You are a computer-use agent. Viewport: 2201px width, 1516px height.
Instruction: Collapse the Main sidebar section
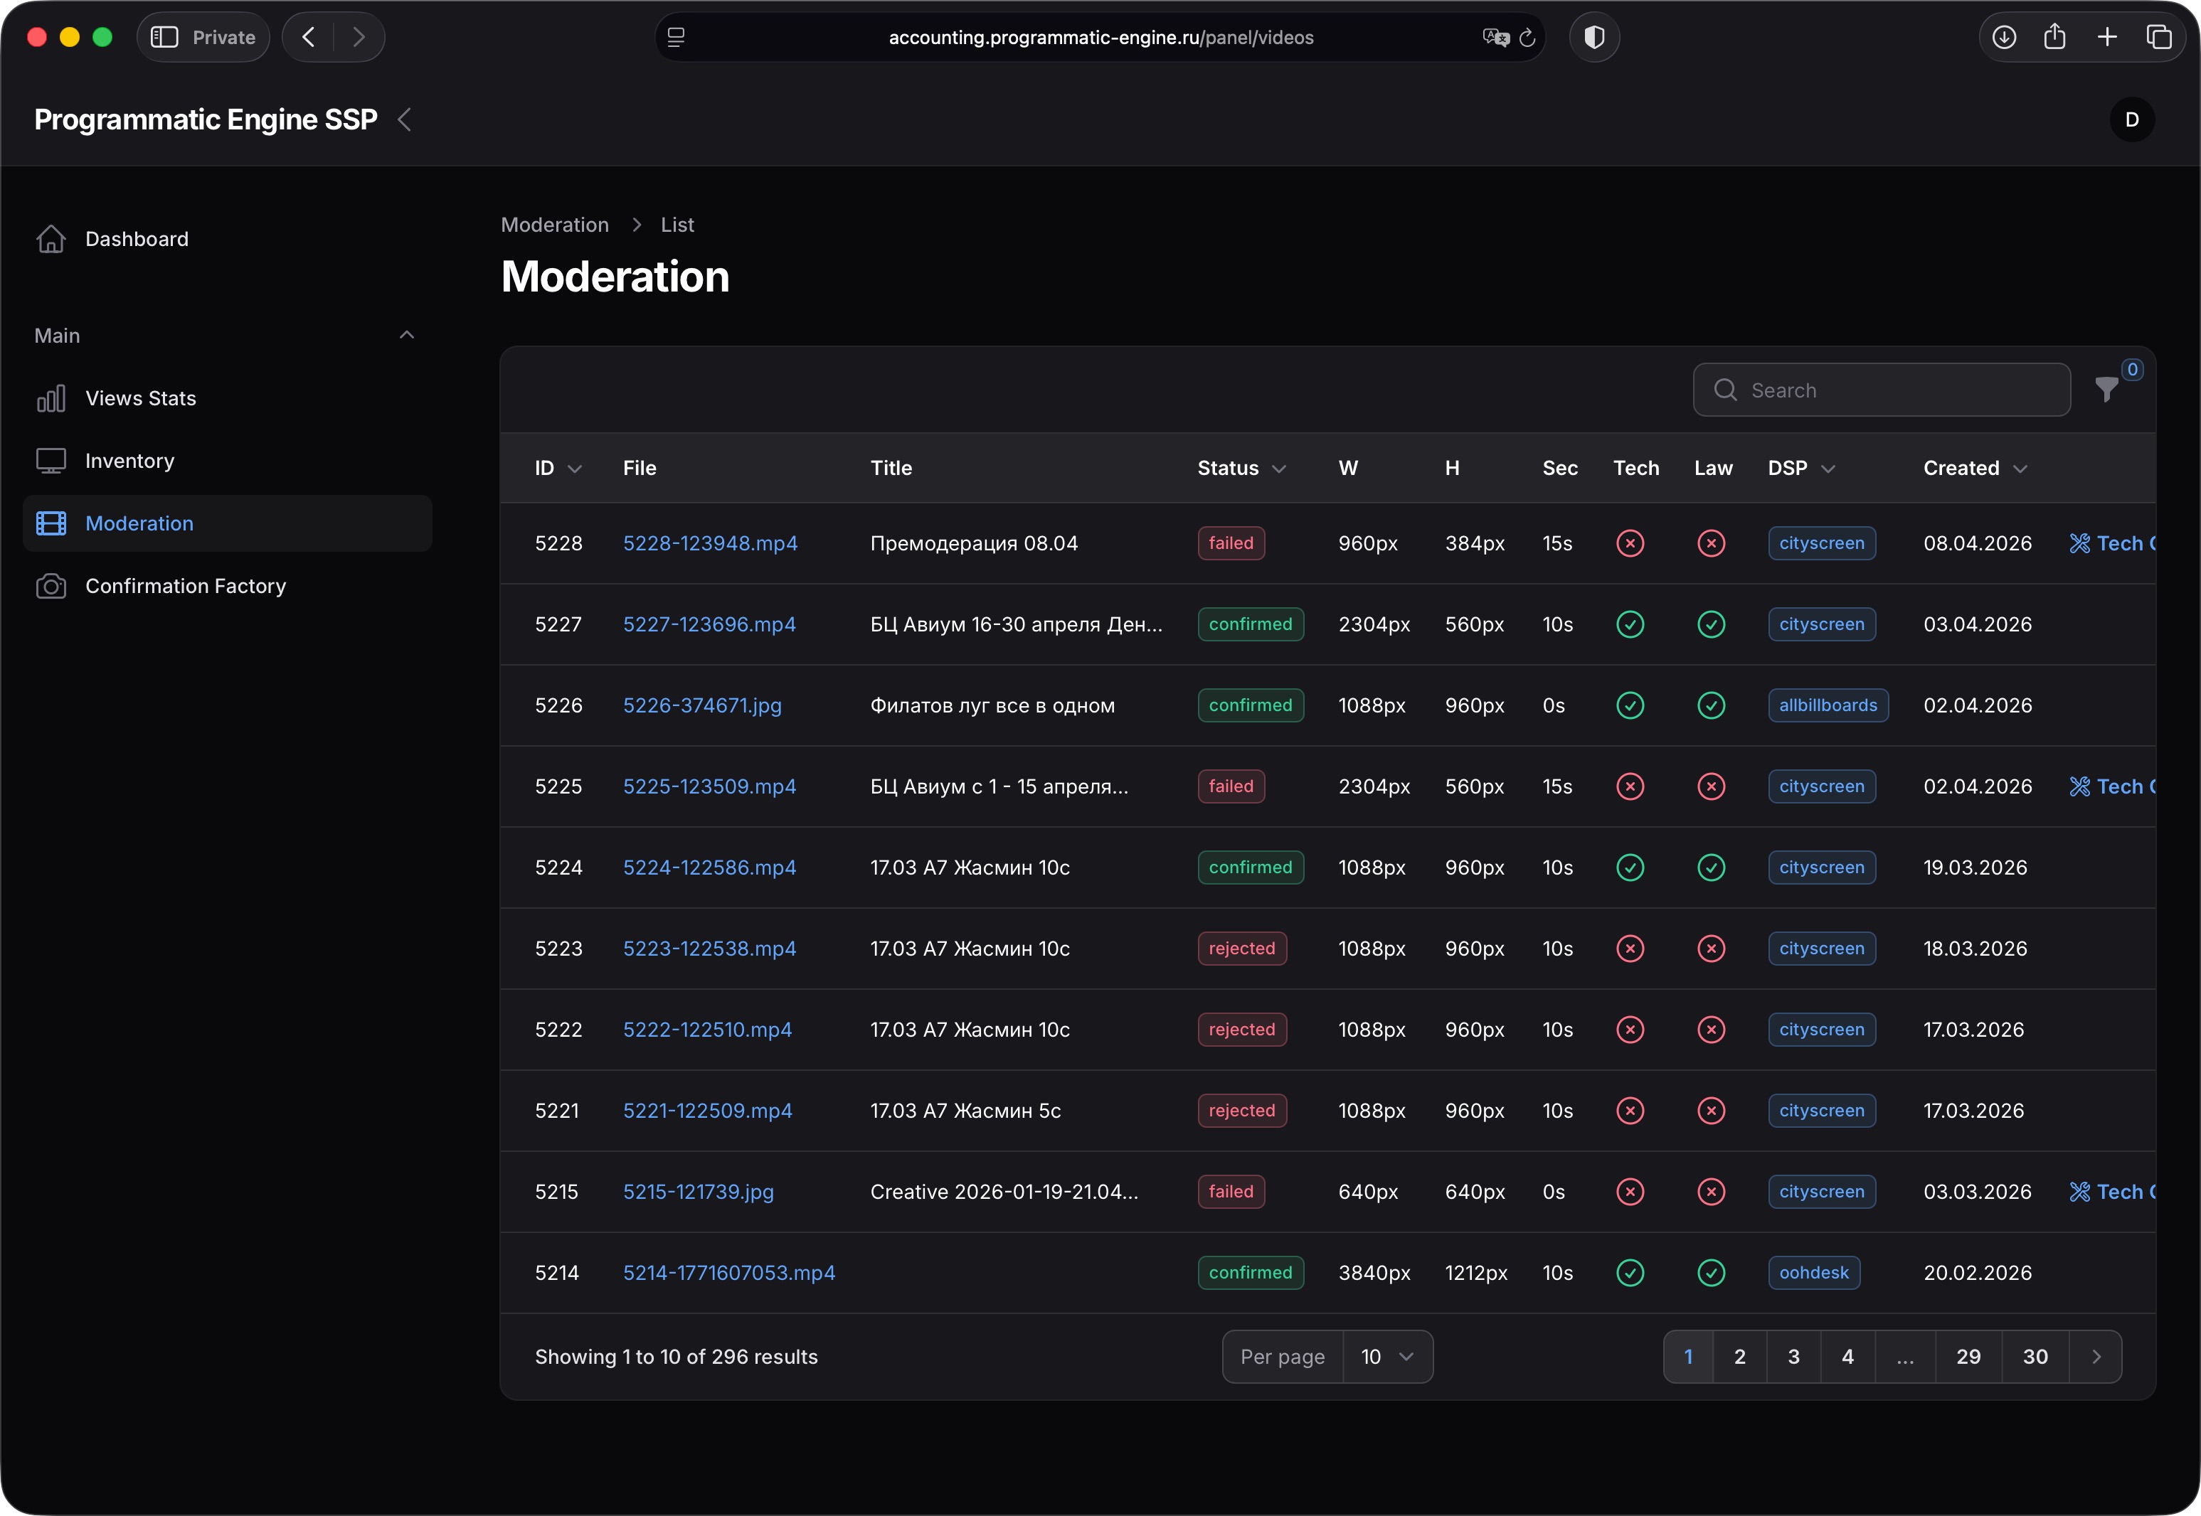click(407, 336)
